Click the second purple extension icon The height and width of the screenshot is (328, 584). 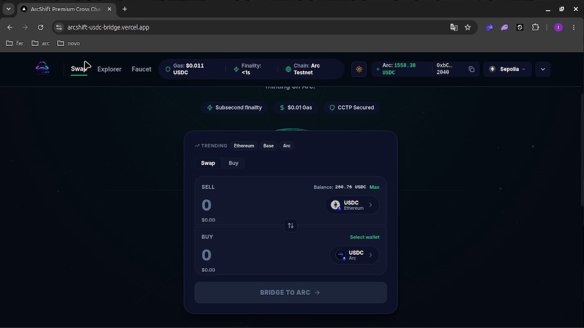click(x=504, y=27)
